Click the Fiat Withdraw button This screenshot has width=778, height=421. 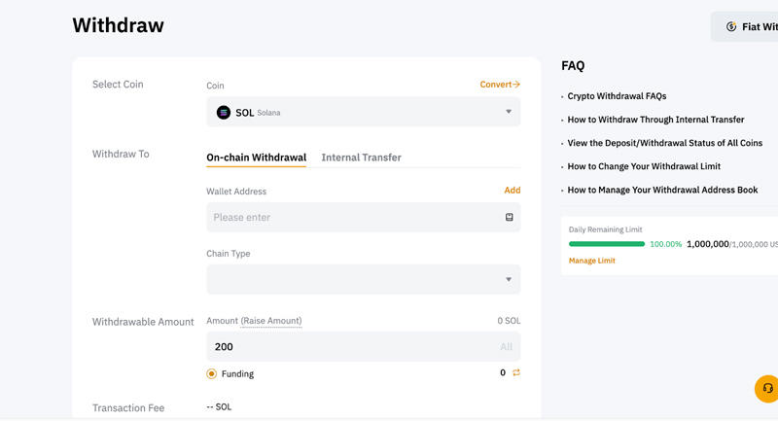[744, 27]
